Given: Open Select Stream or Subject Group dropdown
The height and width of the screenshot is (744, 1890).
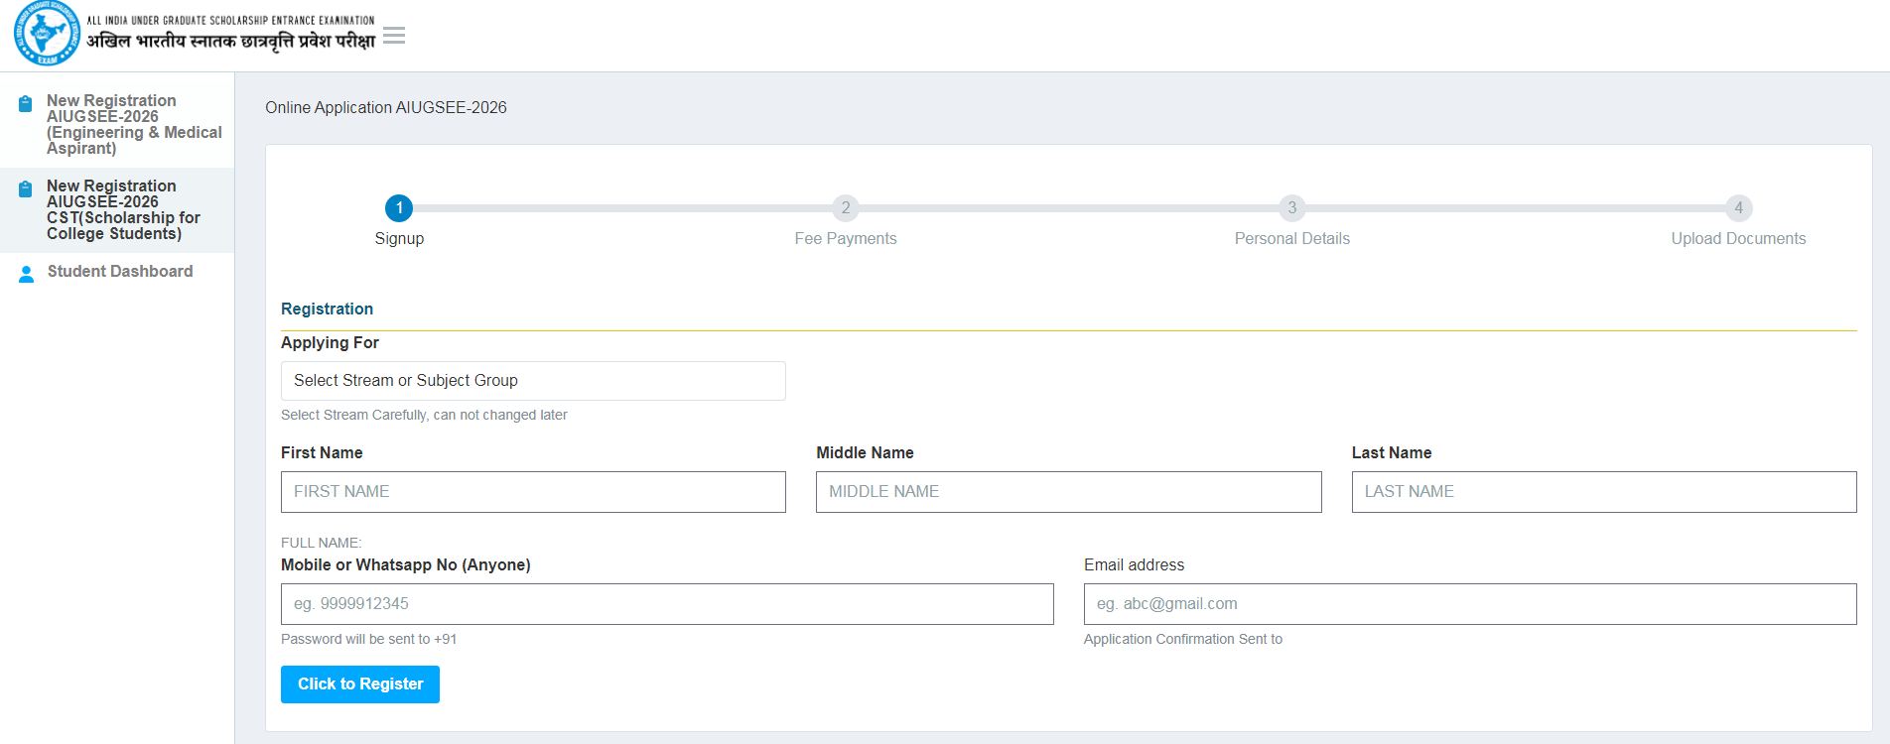Looking at the screenshot, I should (x=533, y=381).
